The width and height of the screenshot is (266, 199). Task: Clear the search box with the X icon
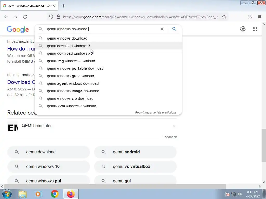(162, 29)
